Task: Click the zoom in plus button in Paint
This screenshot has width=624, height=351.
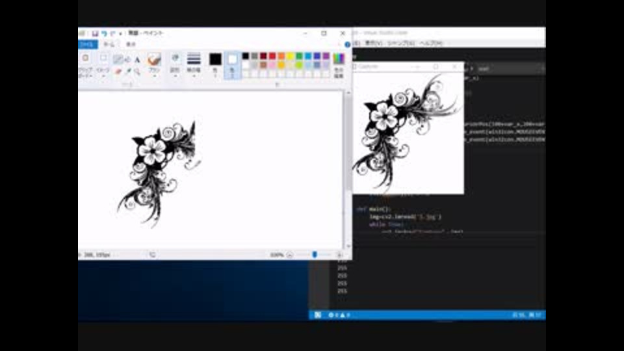Action: click(340, 255)
